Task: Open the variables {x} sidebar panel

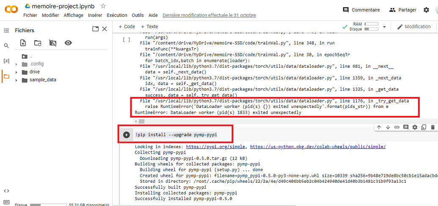Action: [x=6, y=61]
